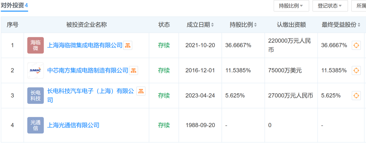Select the 对外投资 4 tab

click(x=14, y=5)
